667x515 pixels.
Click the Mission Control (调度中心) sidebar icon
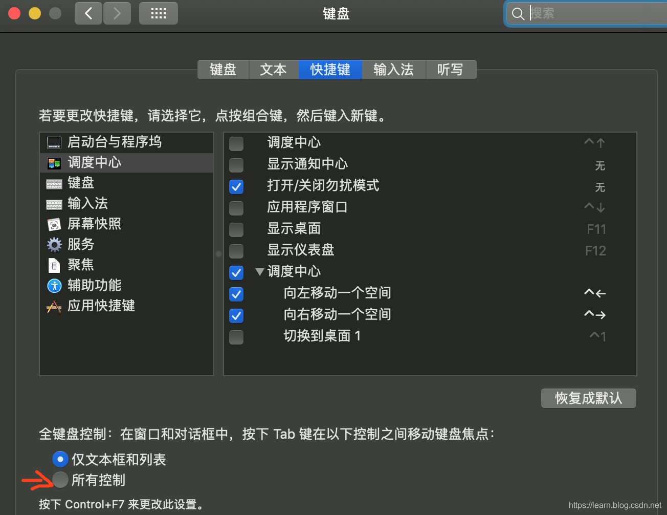(x=54, y=163)
